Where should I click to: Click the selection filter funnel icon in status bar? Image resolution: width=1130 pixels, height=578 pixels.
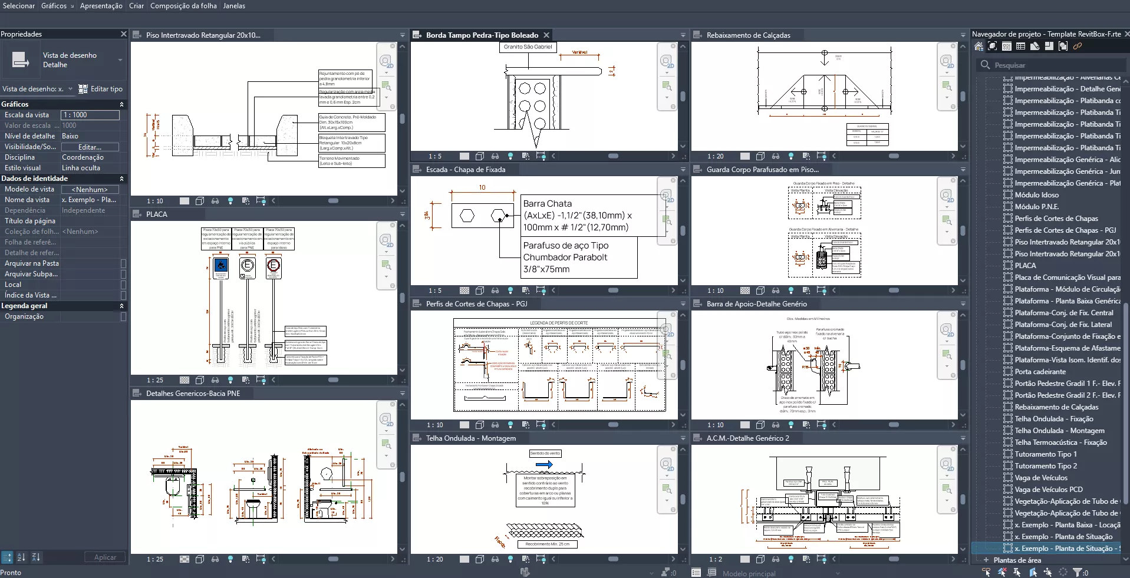coord(1077,572)
